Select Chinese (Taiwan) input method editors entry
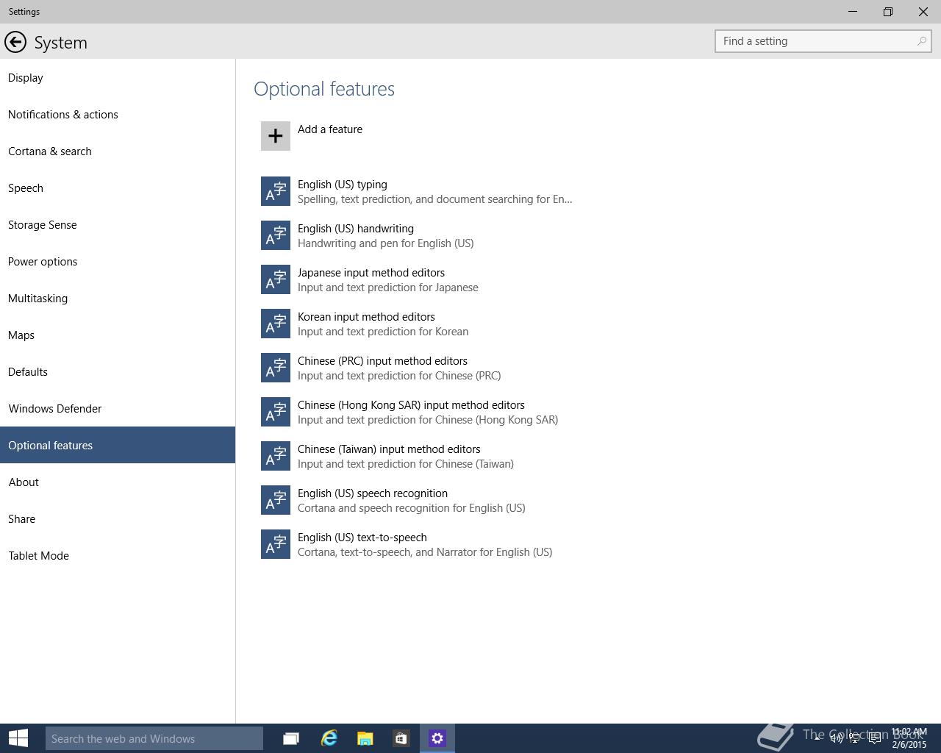941x753 pixels. [x=417, y=456]
